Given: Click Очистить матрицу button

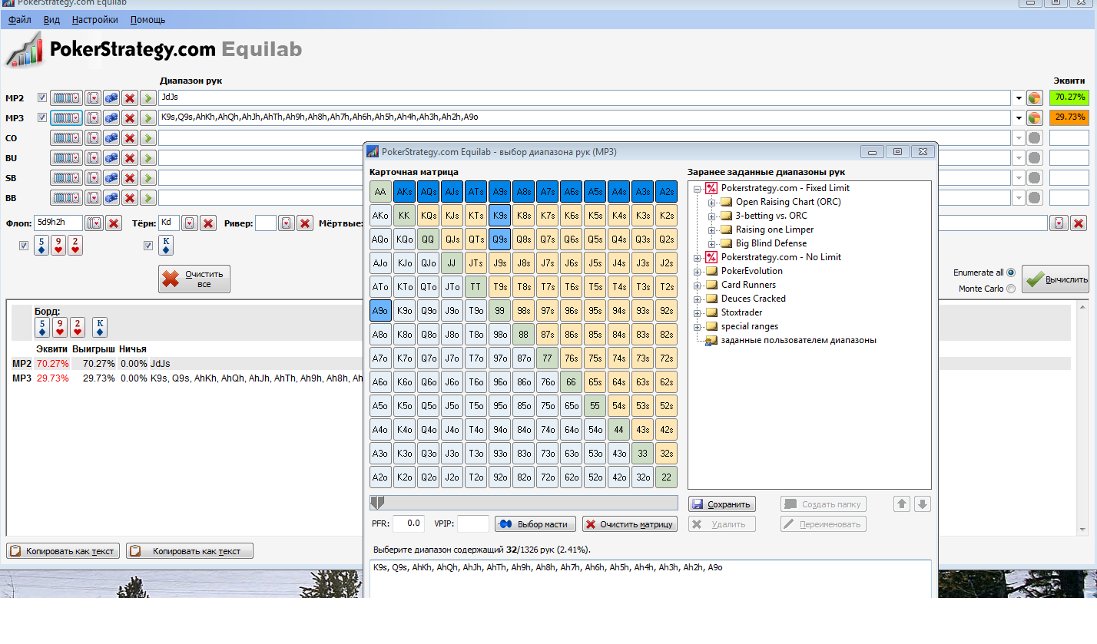Looking at the screenshot, I should click(x=630, y=524).
